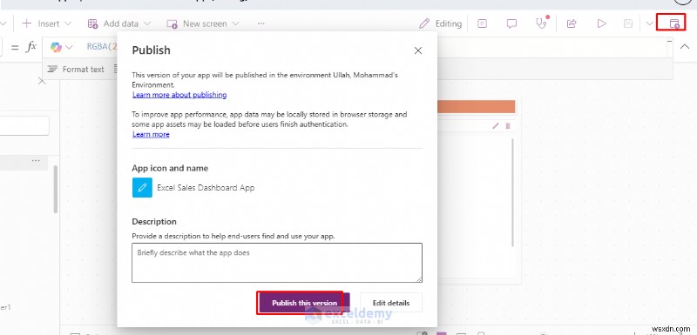
Task: Click the Publish icon in the toolbar
Action: click(x=673, y=23)
